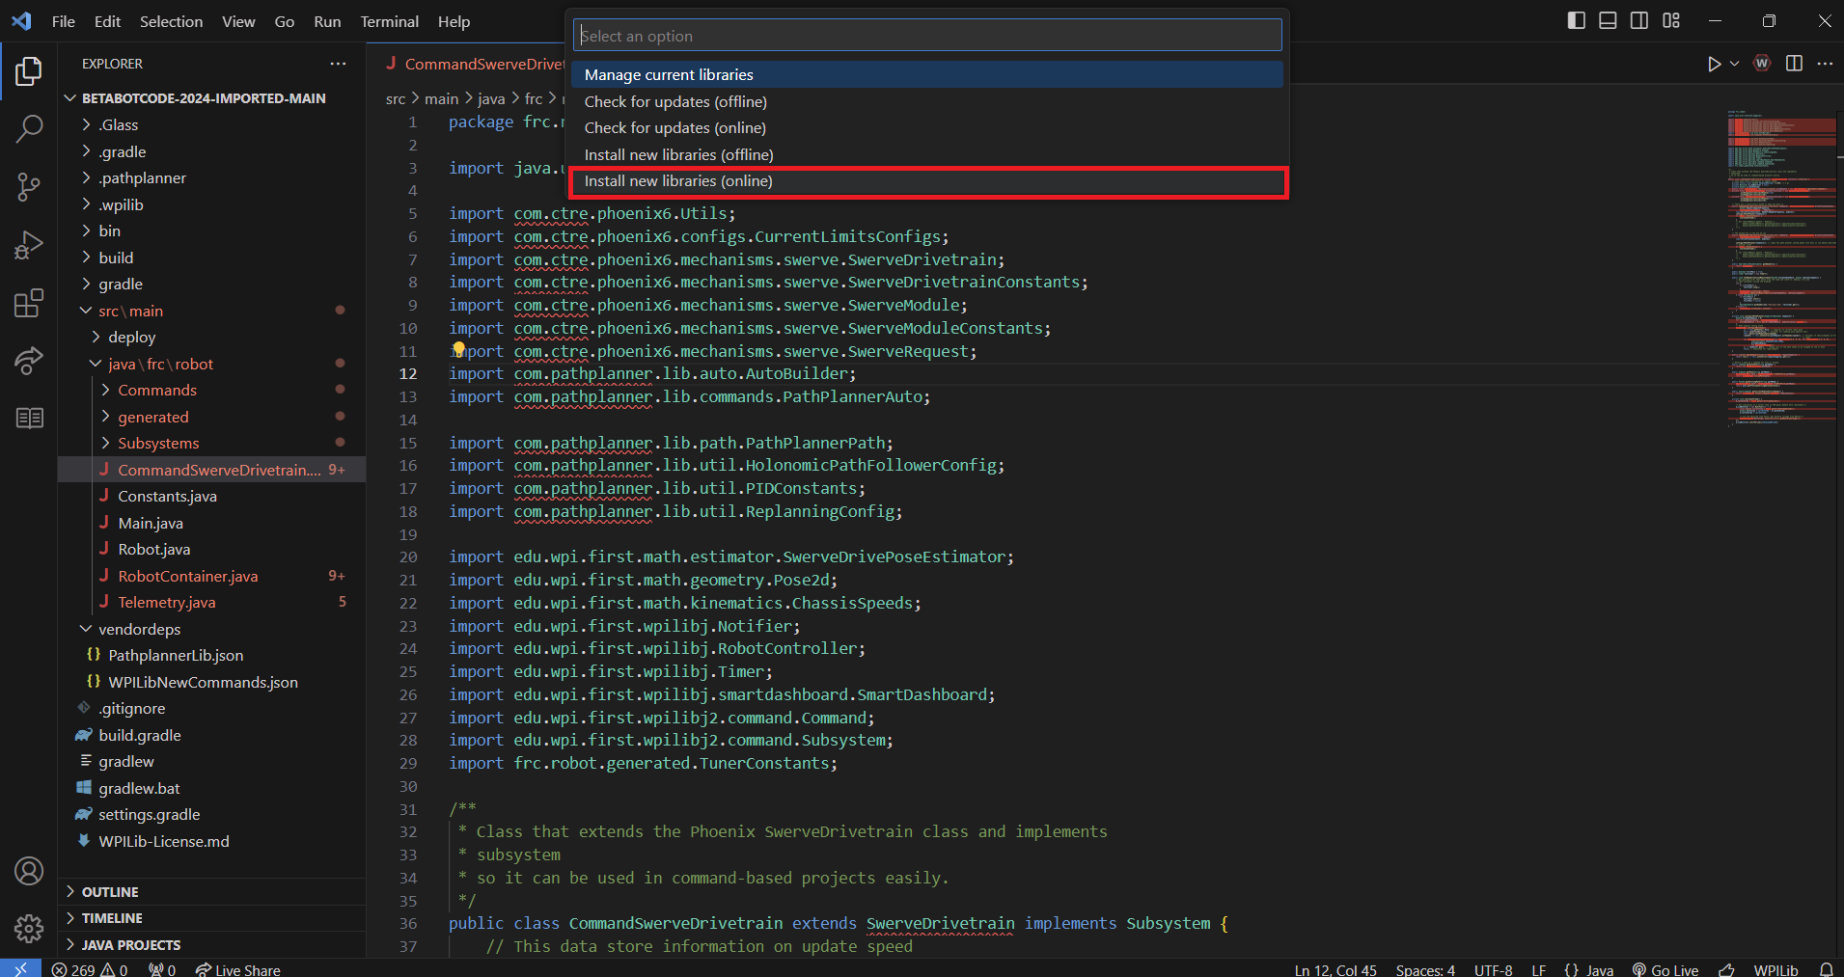Select Install new libraries (offline)

pyautogui.click(x=927, y=154)
